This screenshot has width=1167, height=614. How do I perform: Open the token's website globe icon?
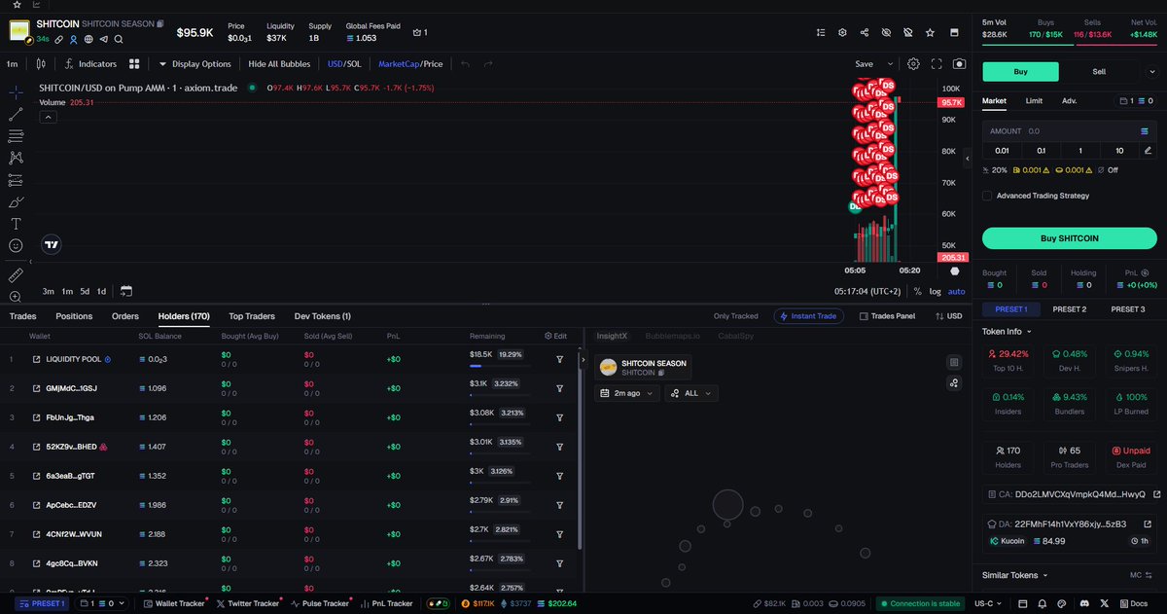pyautogui.click(x=88, y=40)
